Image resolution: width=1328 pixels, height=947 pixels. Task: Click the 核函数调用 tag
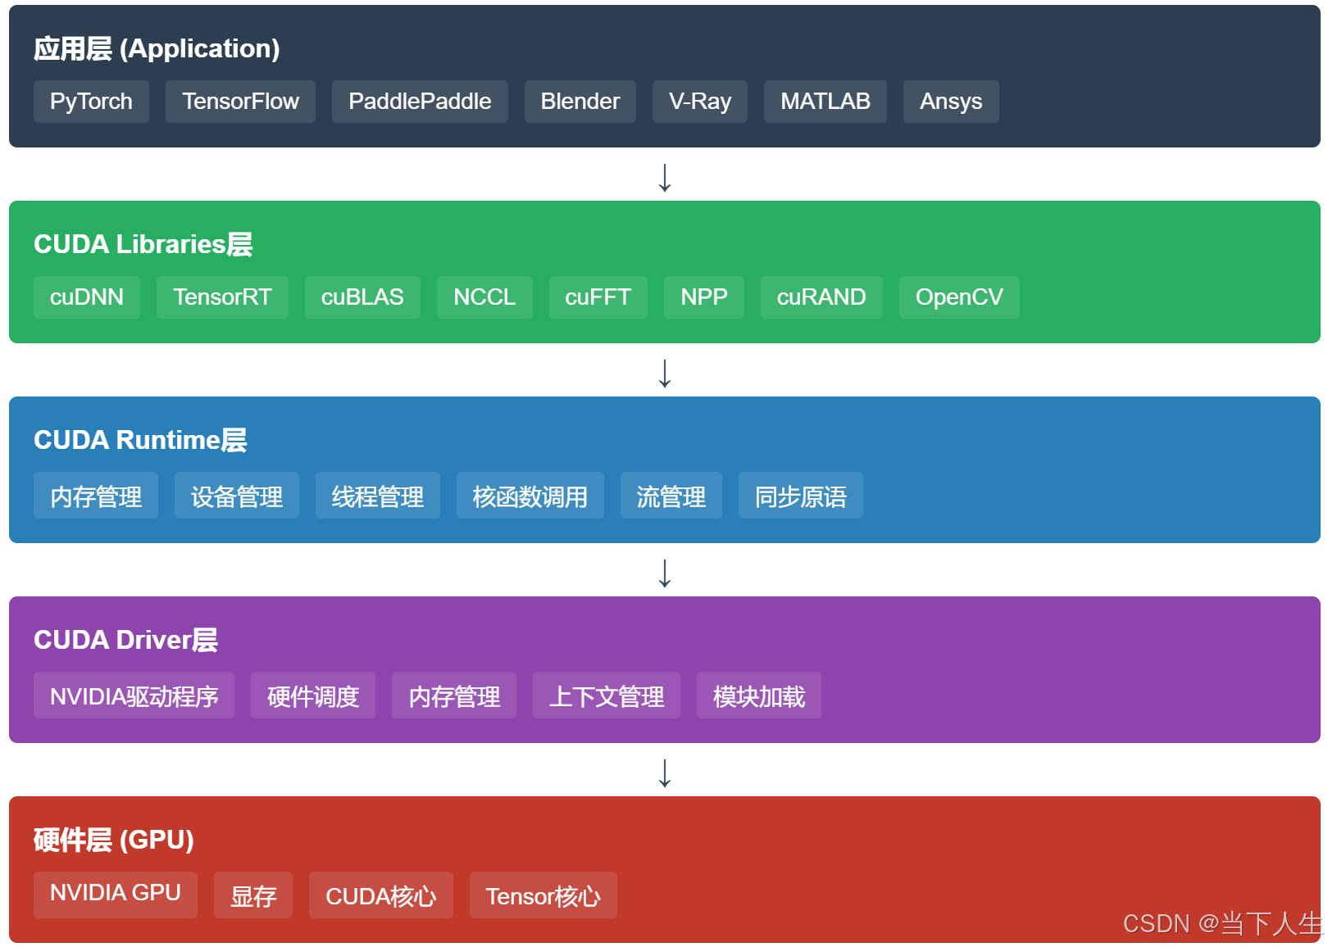[530, 496]
